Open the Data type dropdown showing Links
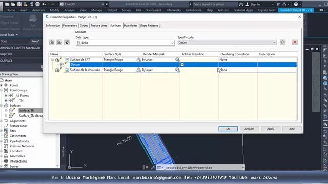This screenshot has height=184, width=328. (x=172, y=43)
